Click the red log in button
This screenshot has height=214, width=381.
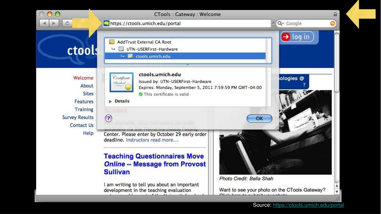pos(298,37)
